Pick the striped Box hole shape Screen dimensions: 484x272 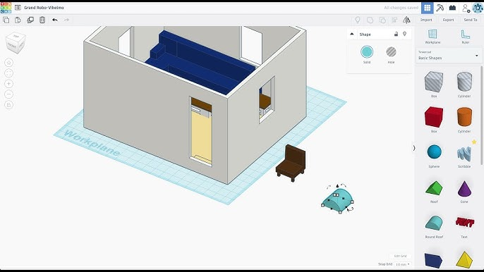pyautogui.click(x=434, y=82)
